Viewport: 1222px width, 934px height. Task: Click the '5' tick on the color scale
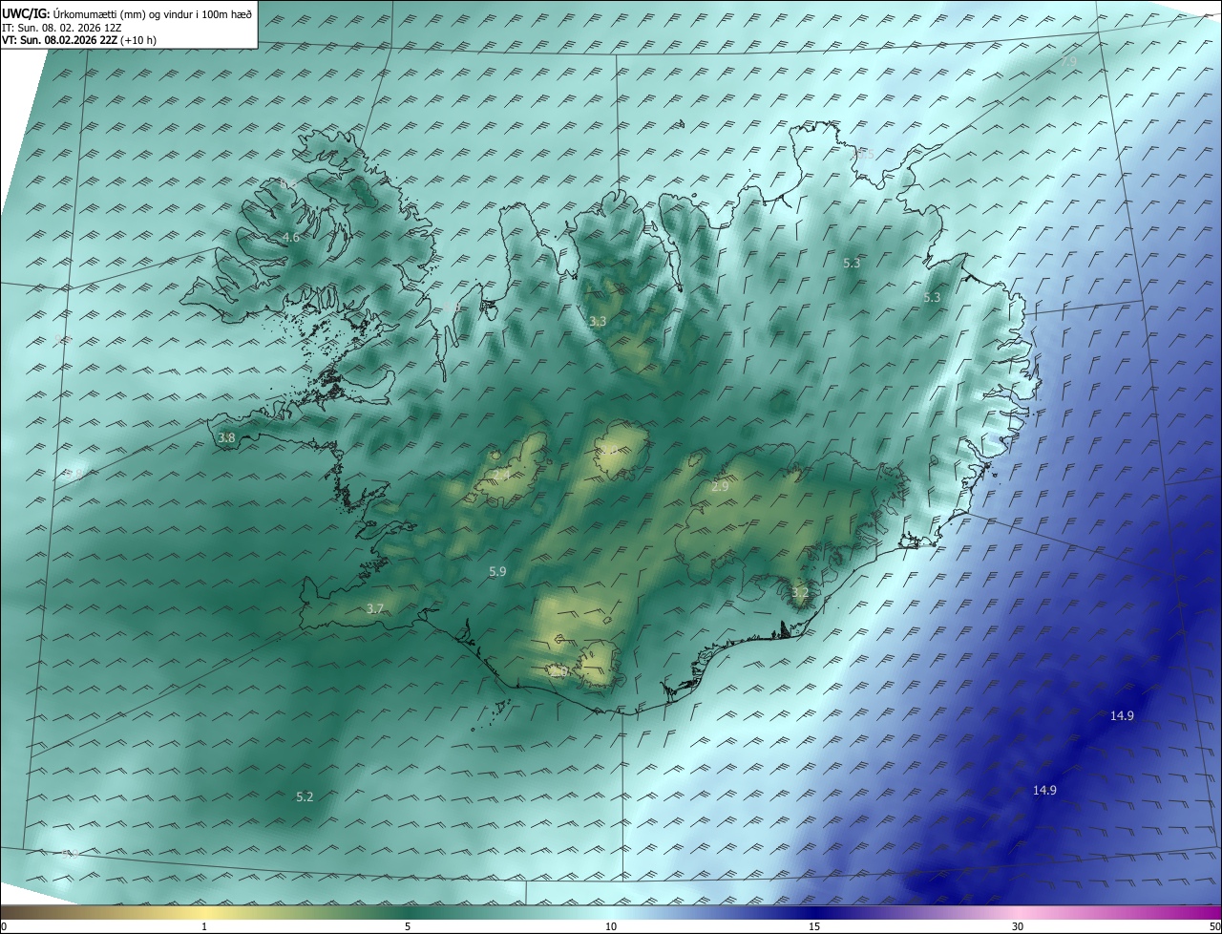(408, 926)
